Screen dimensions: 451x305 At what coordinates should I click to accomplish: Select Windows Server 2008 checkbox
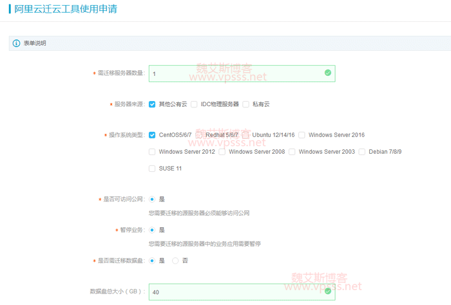[222, 152]
